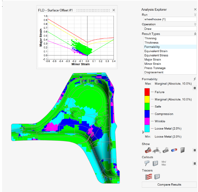
Task: Expand the Run section chevron
Action: 195,15
